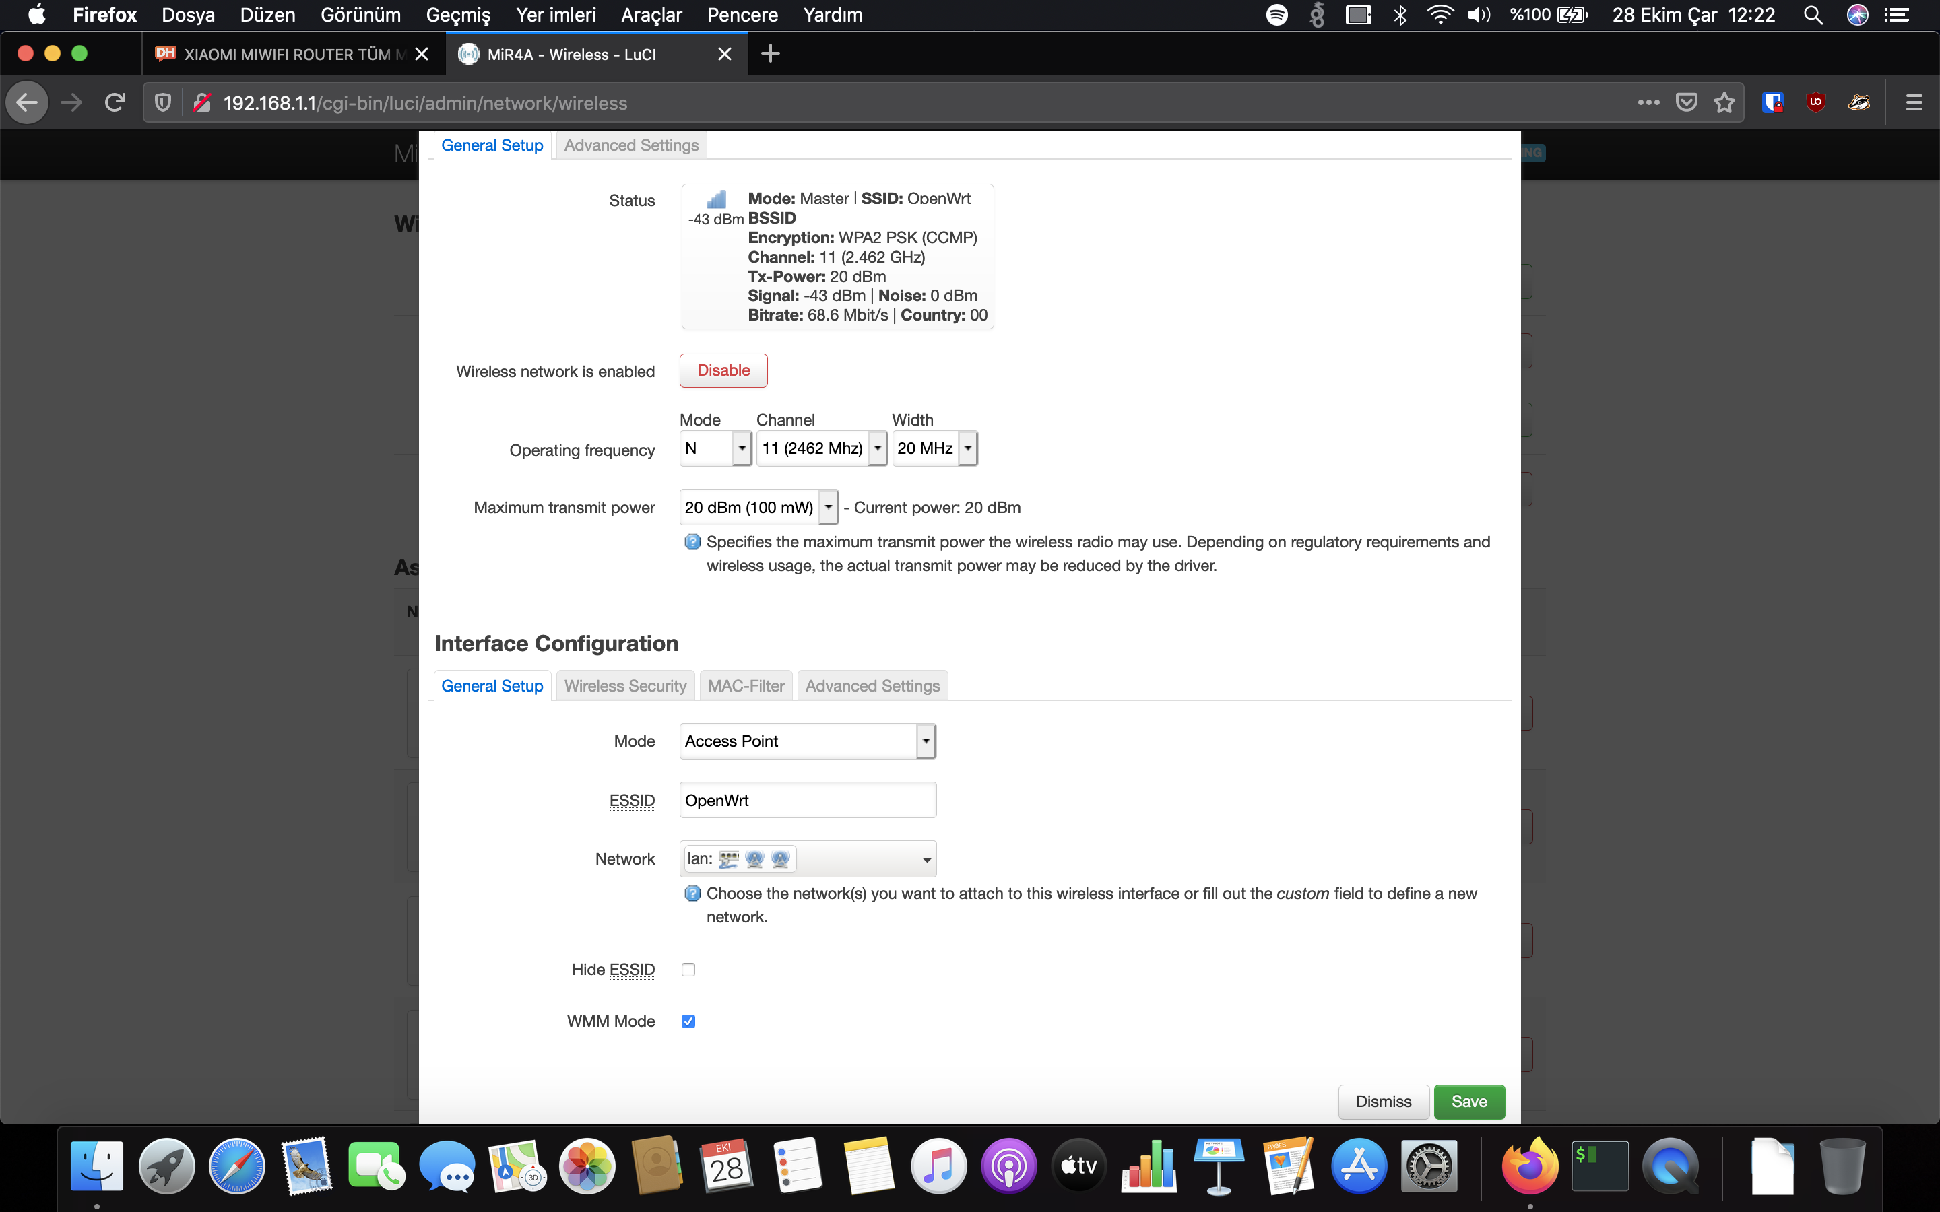Open Launchpad from the dock
Screen dimensions: 1940x1212
pos(167,1166)
